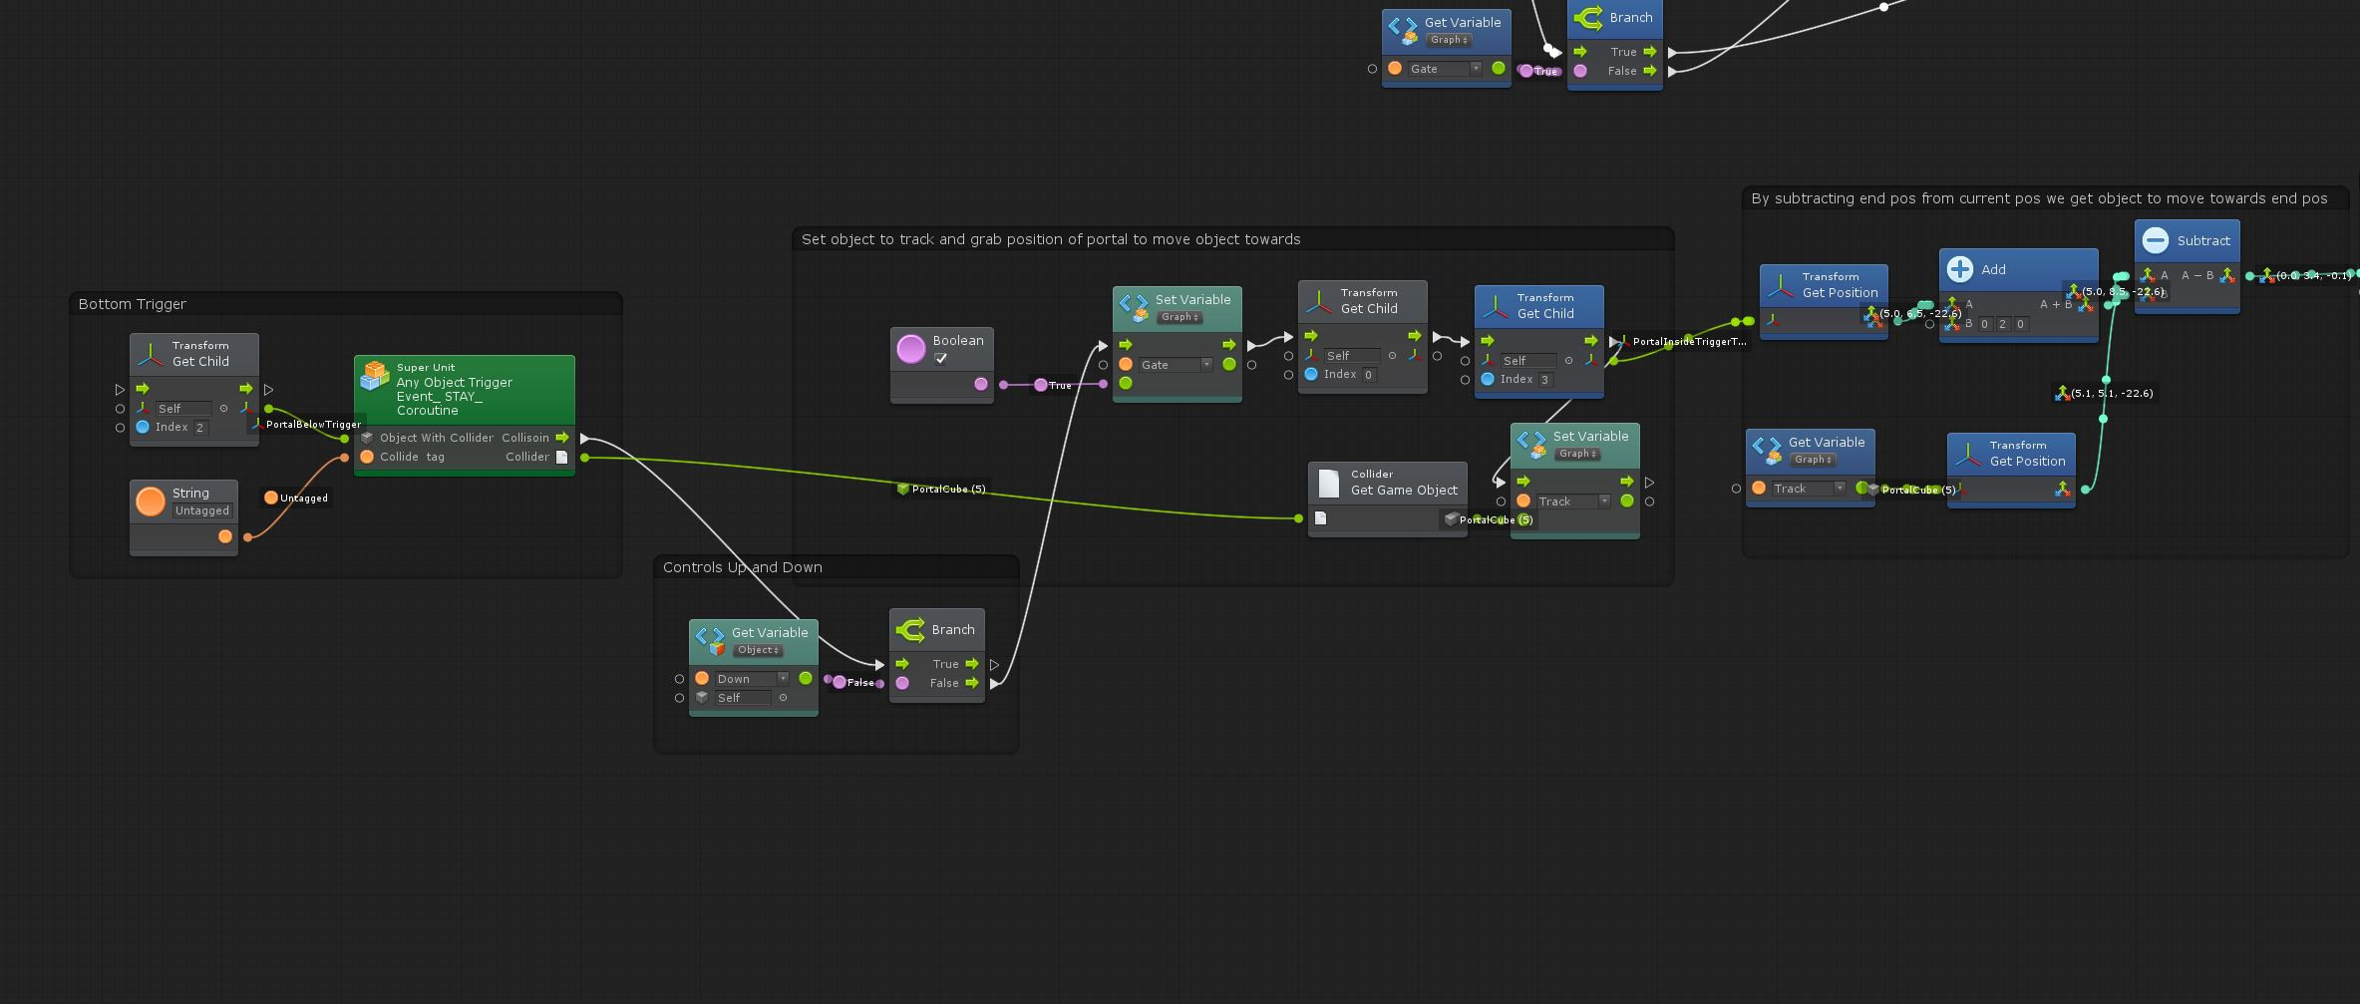
Task: Click Index 3 field on Get Child
Action: coord(1545,380)
